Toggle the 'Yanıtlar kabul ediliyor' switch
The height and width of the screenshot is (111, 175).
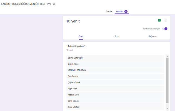[x=165, y=29]
